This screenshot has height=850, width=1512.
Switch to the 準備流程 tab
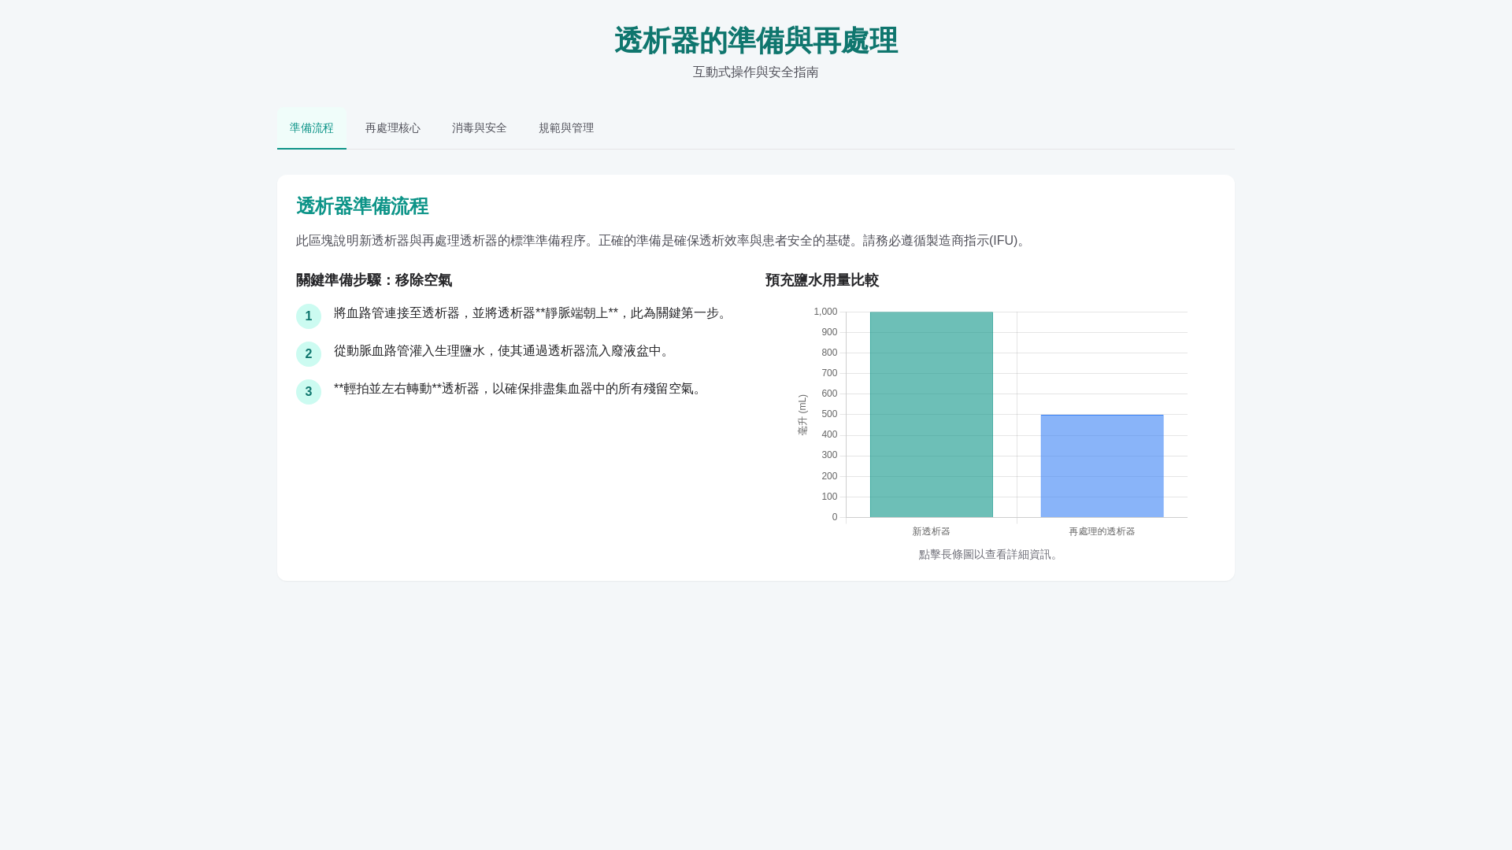311,128
